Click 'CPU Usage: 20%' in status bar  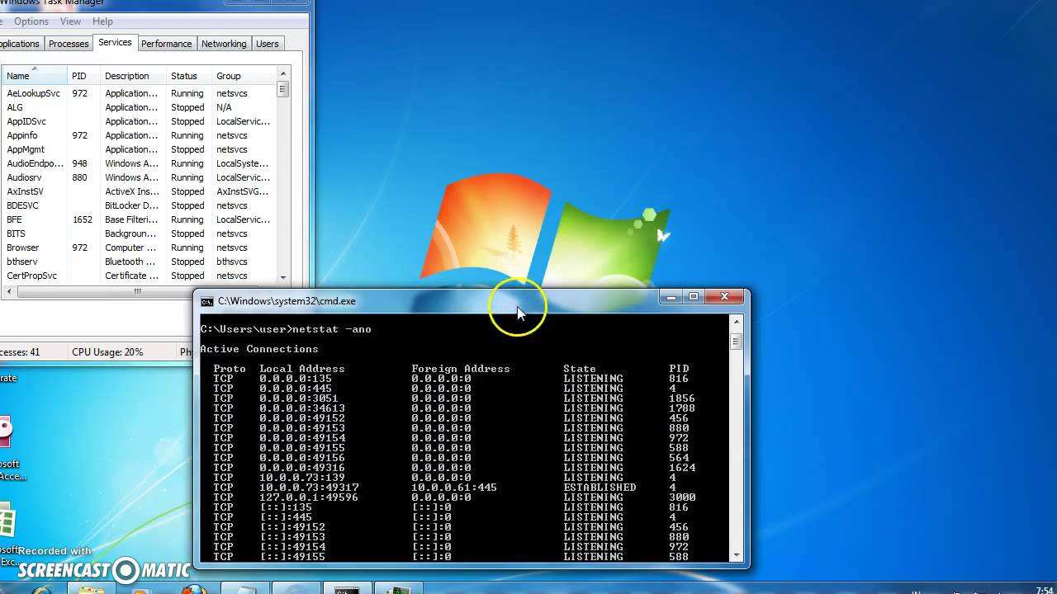tap(107, 352)
